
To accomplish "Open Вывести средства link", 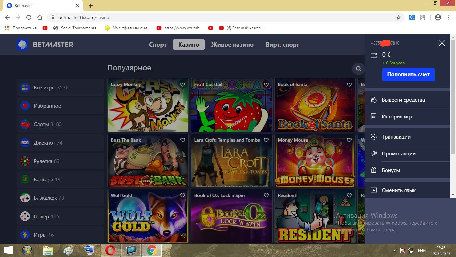I will click(403, 100).
